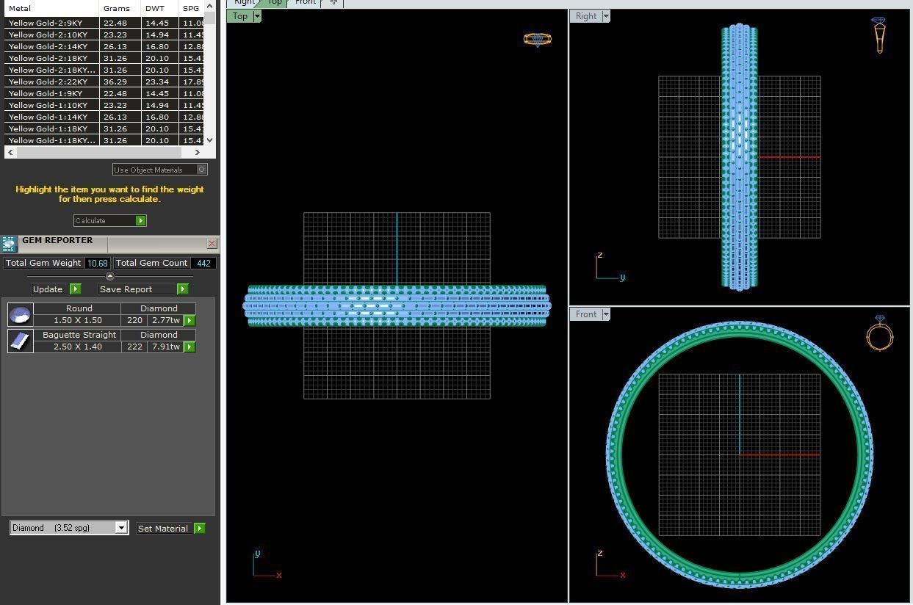Click 2.50 X 1.40 size cell
The width and height of the screenshot is (913, 605).
click(78, 347)
